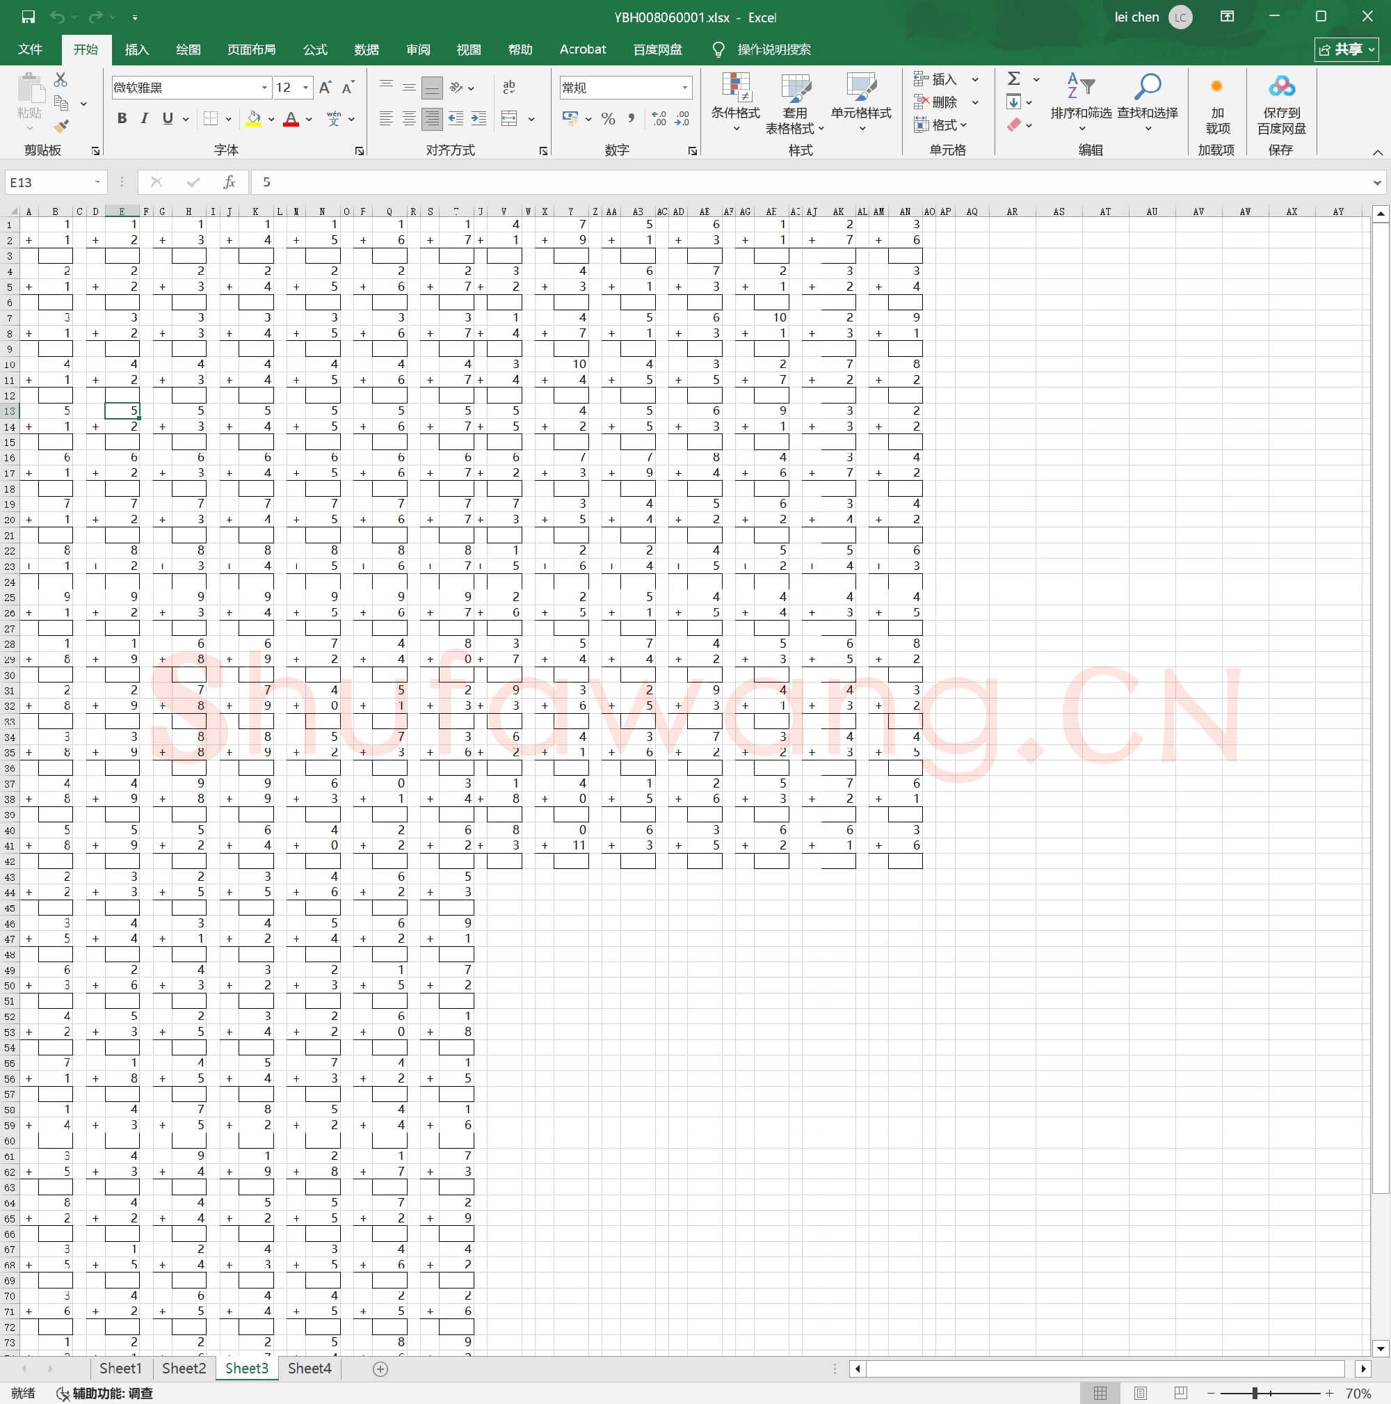Image resolution: width=1391 pixels, height=1404 pixels.
Task: Click Save to Baidu Netdisk icon
Action: pyautogui.click(x=1281, y=88)
